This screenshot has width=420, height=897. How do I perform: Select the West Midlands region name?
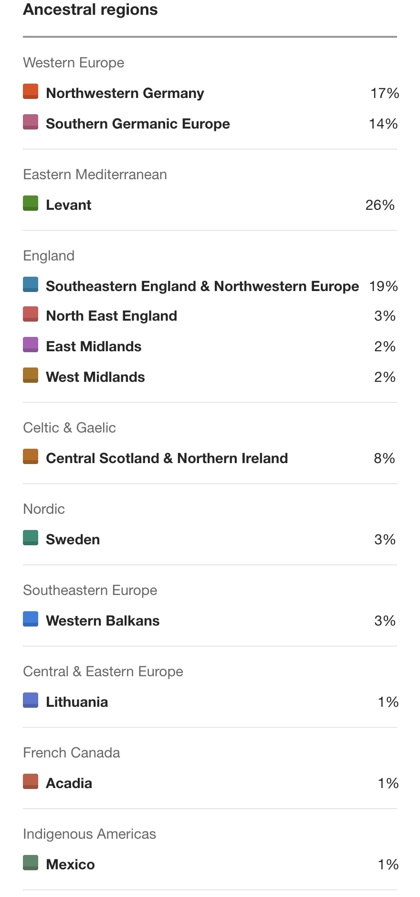(95, 377)
